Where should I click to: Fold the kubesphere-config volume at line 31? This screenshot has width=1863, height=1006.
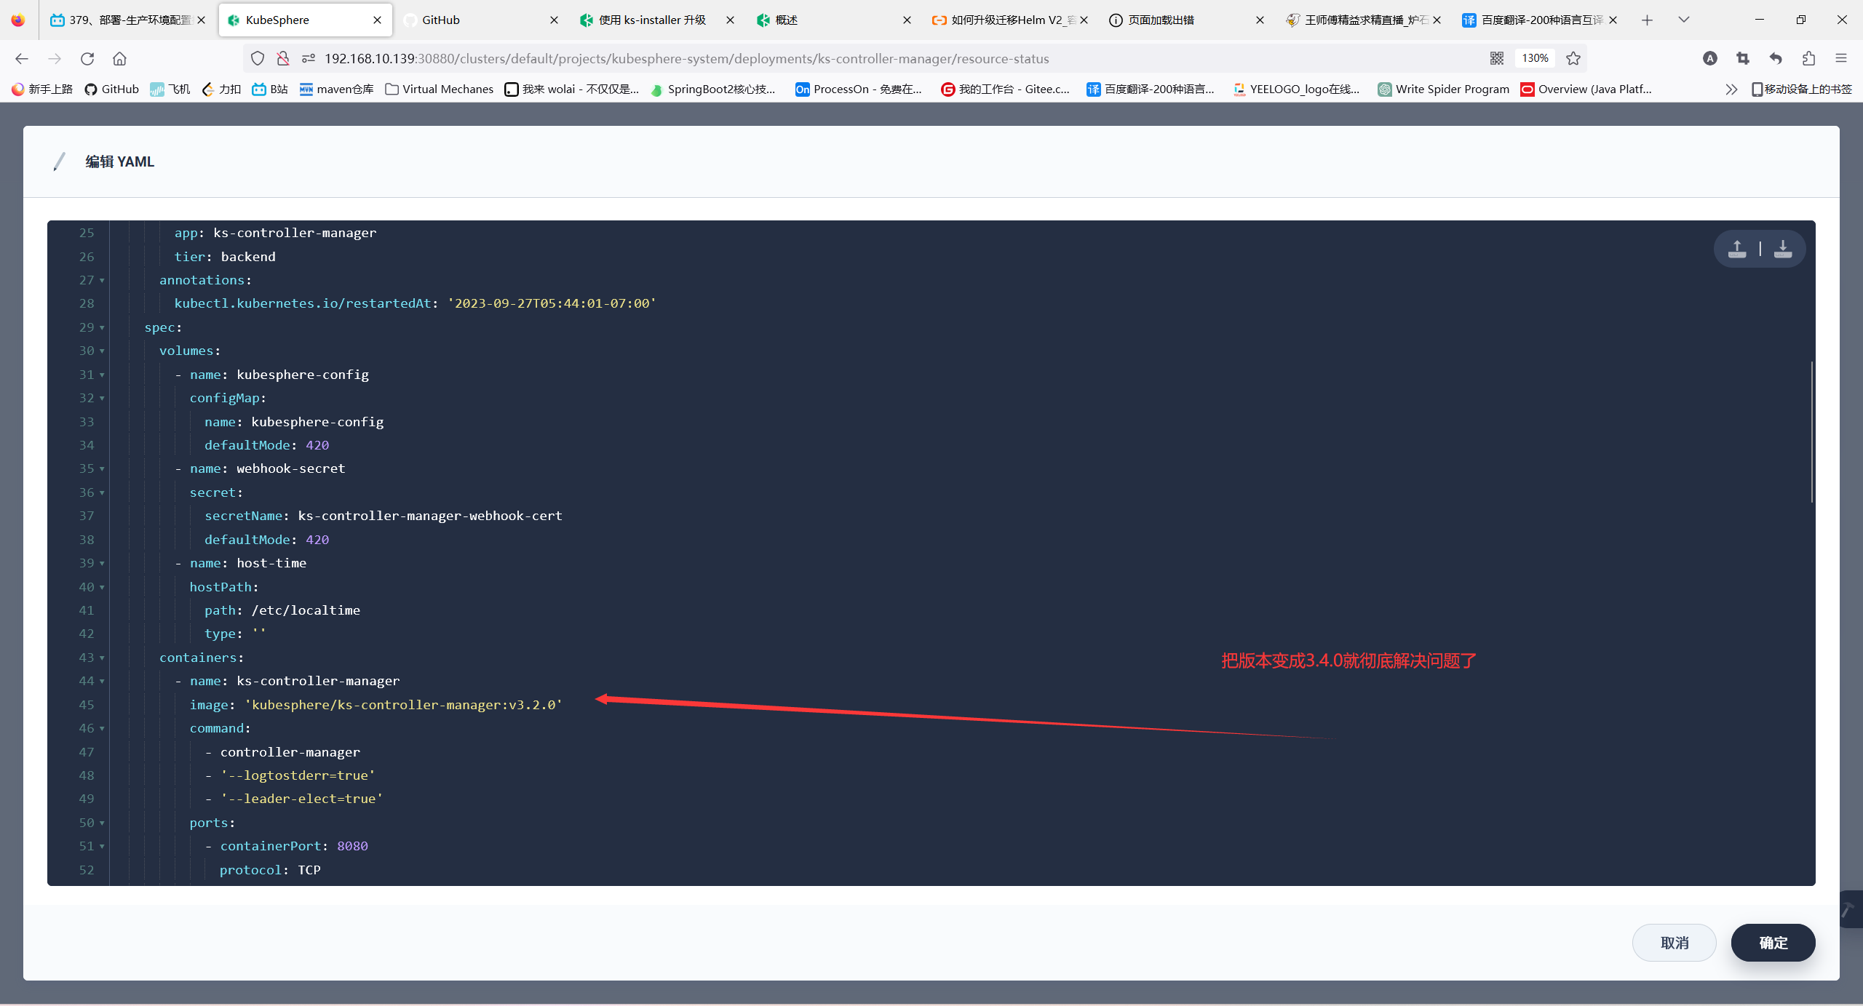coord(102,375)
